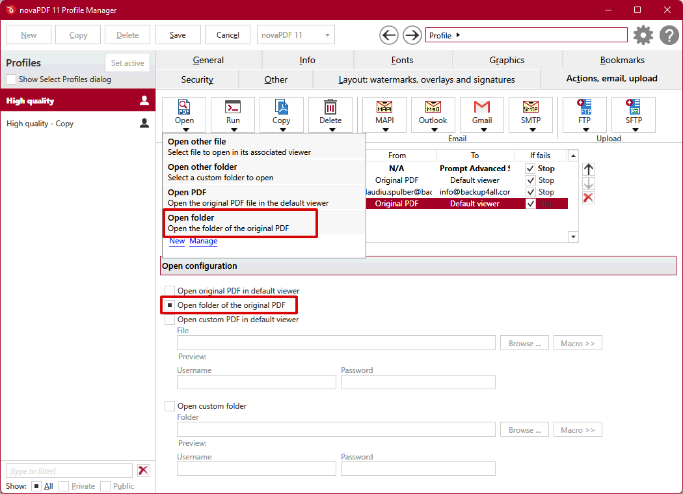This screenshot has width=683, height=494.
Task: Check the Open custom folder option
Action: (170, 406)
